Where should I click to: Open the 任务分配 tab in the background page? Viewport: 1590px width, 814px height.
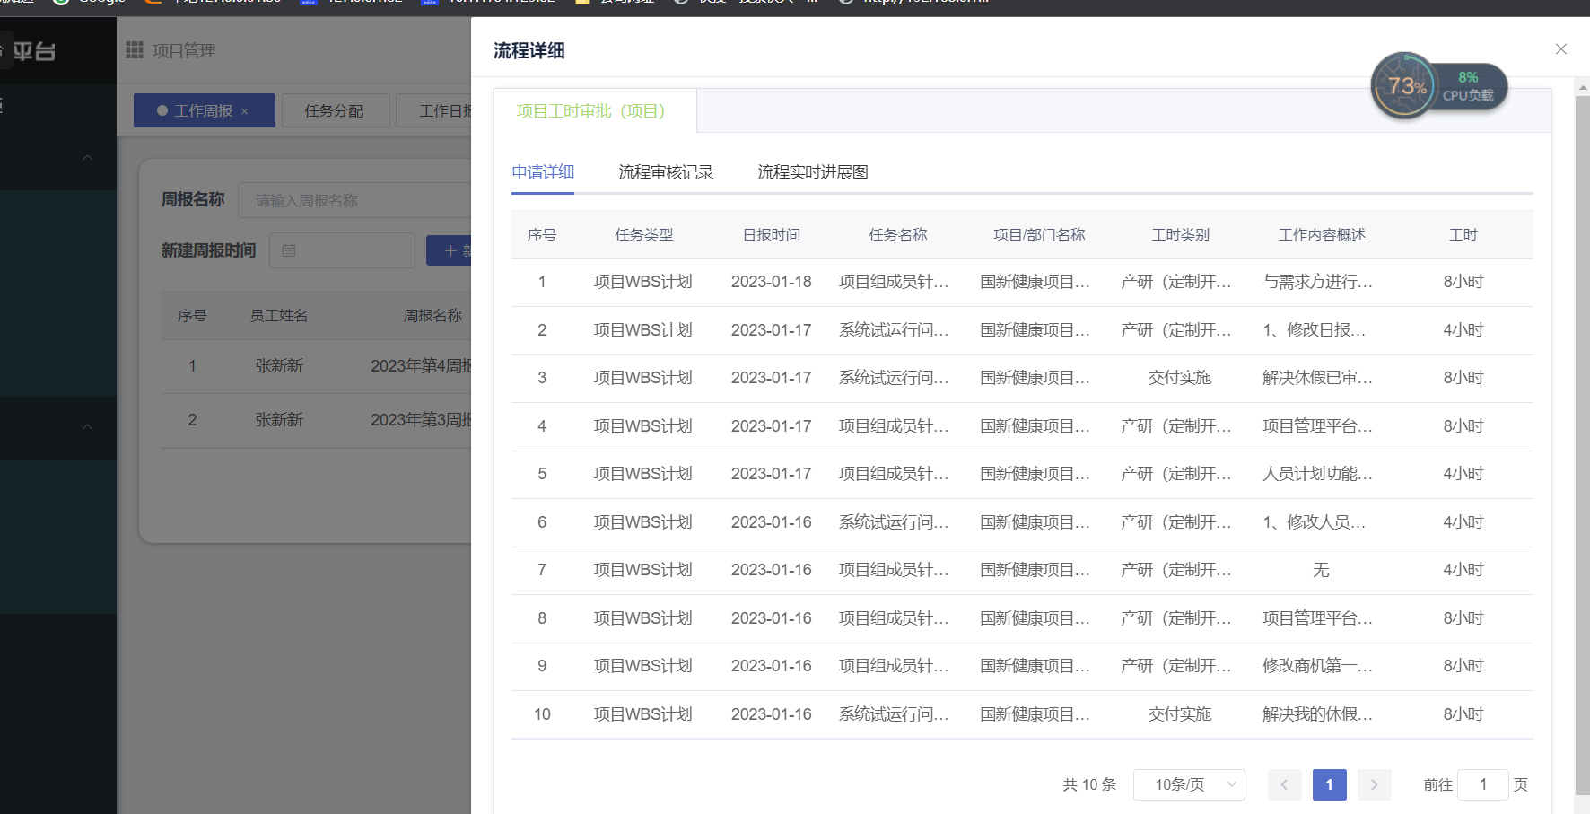336,111
